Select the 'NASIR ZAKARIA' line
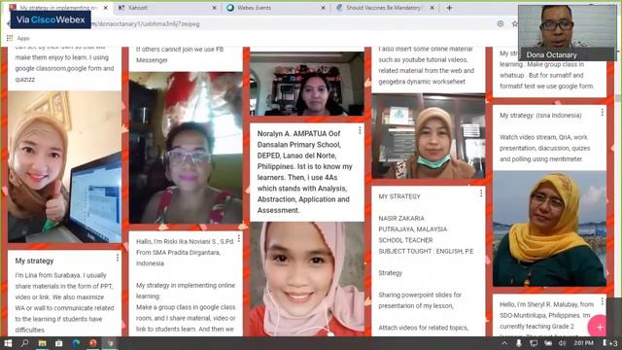The width and height of the screenshot is (622, 350). tap(401, 218)
